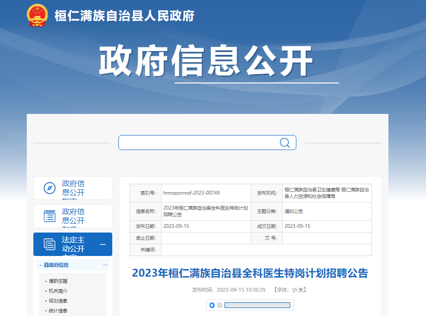Switch font size to 大
This screenshot has height=316, width=426.
click(301, 290)
